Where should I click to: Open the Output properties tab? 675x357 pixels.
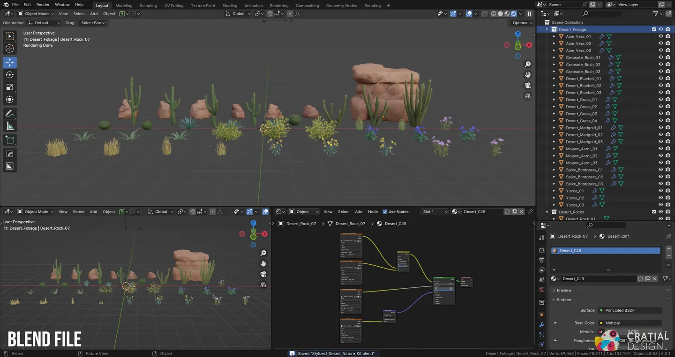point(542,260)
